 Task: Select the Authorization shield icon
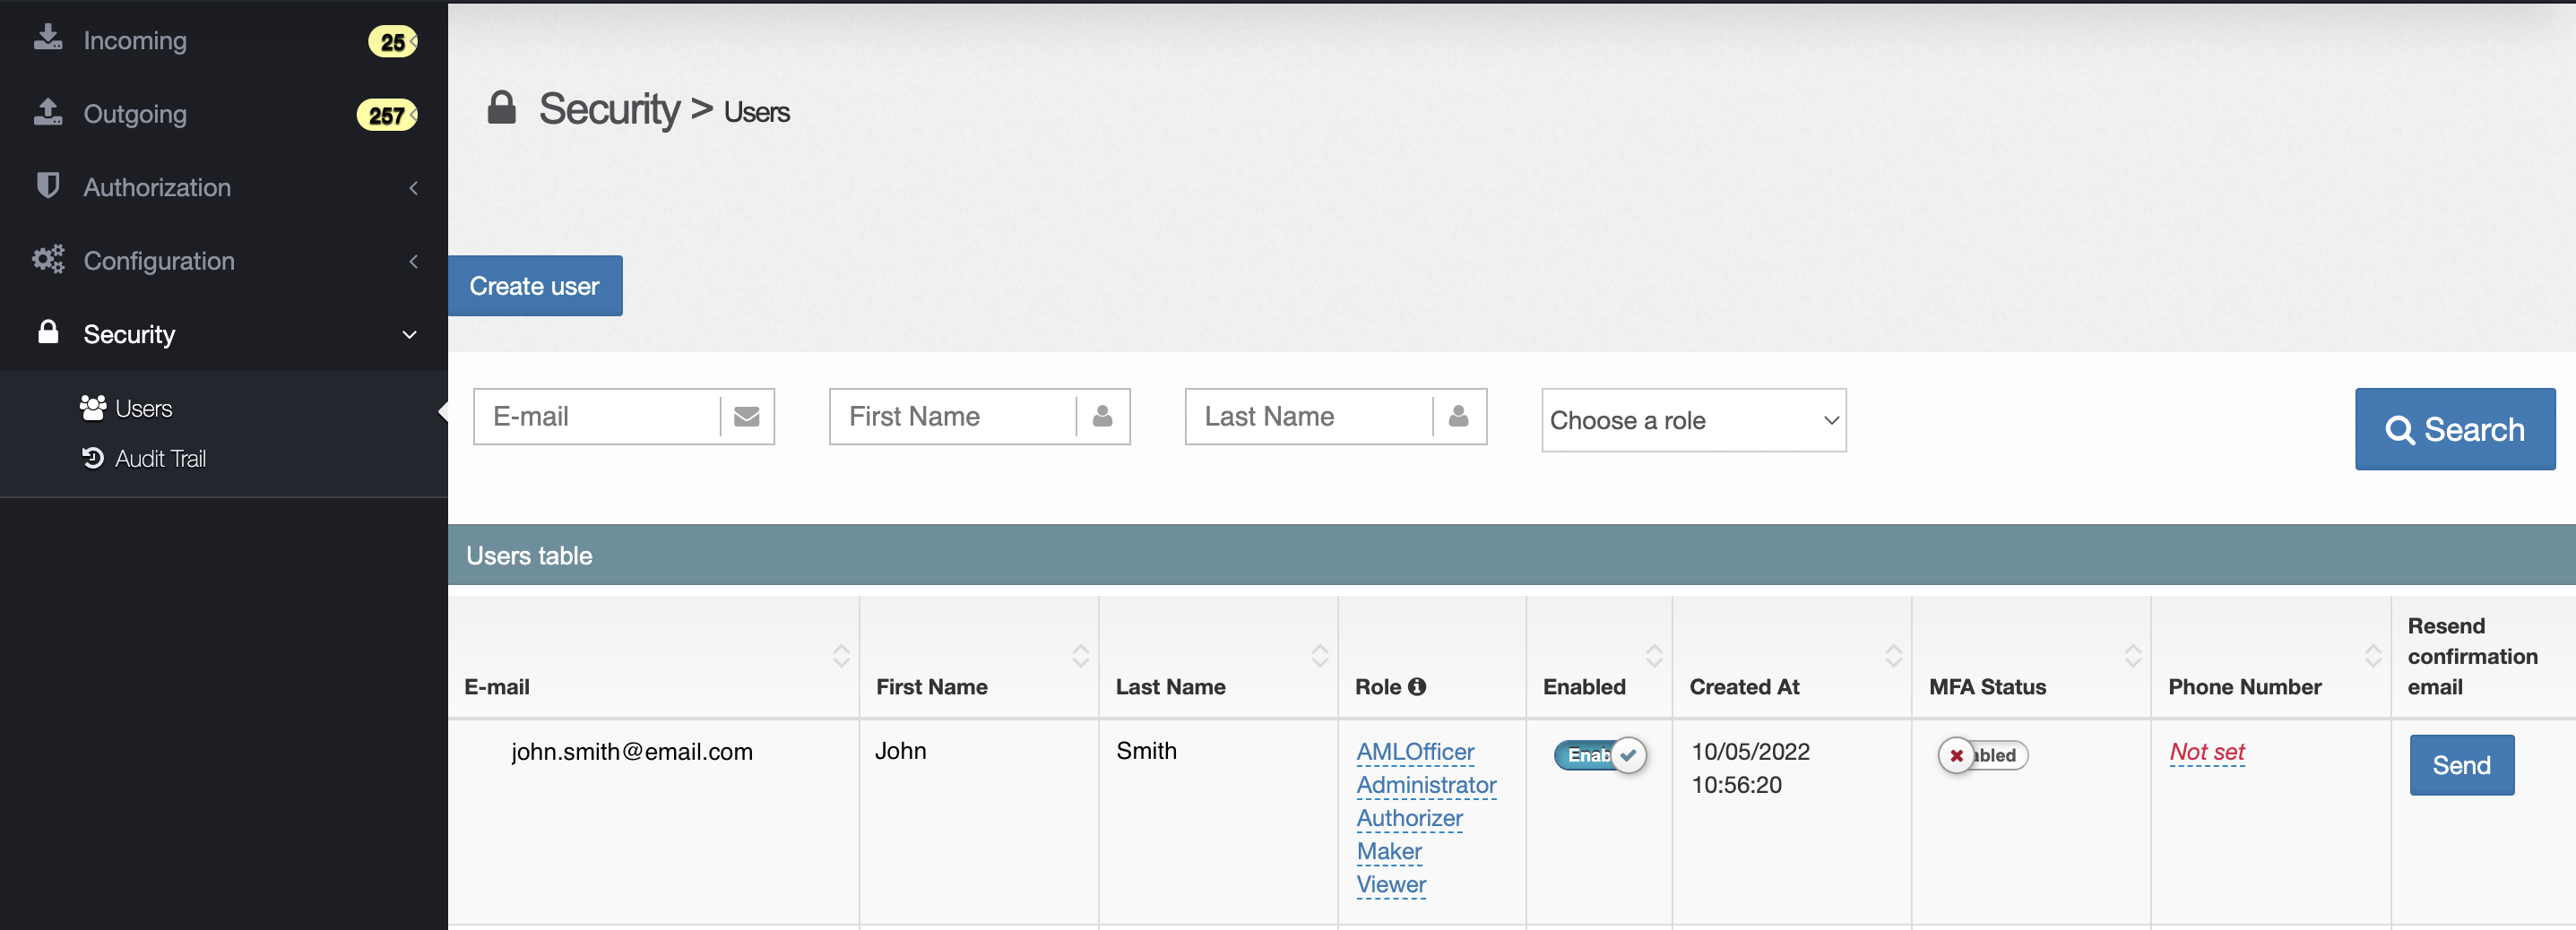pos(48,186)
